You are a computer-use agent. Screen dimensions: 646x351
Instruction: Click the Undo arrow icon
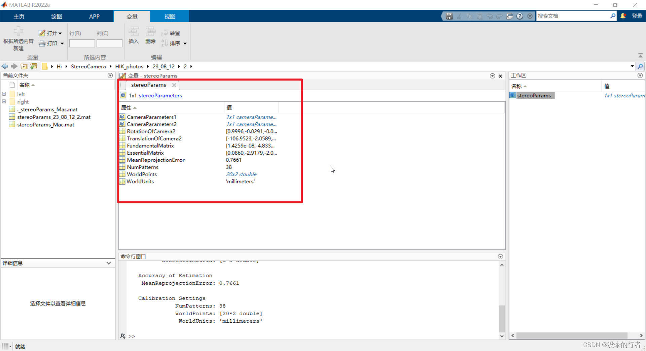[x=490, y=16]
